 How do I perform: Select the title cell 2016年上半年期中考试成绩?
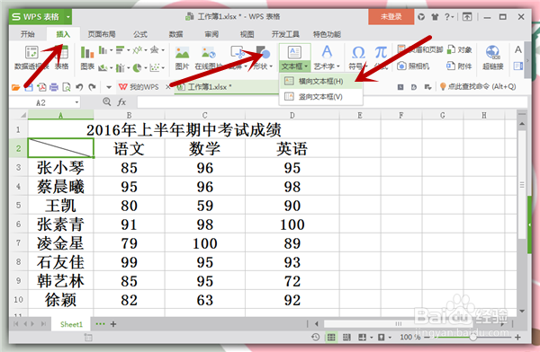(184, 129)
